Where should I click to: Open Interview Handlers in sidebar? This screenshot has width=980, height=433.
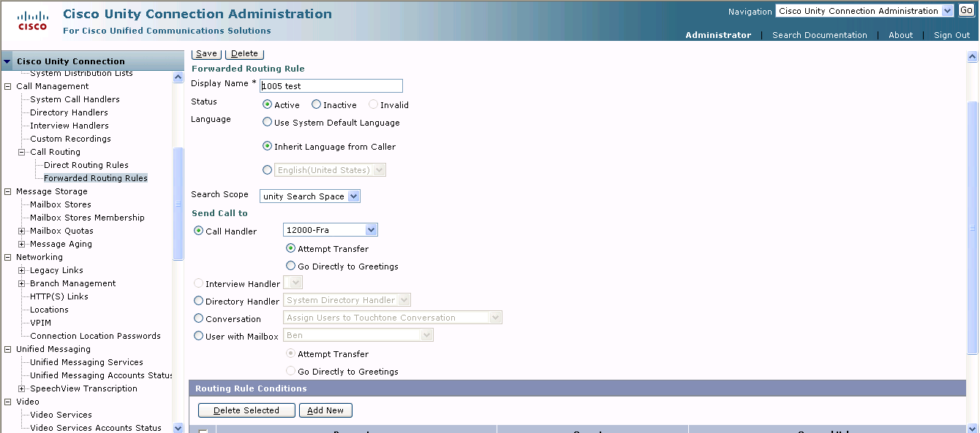pos(69,126)
